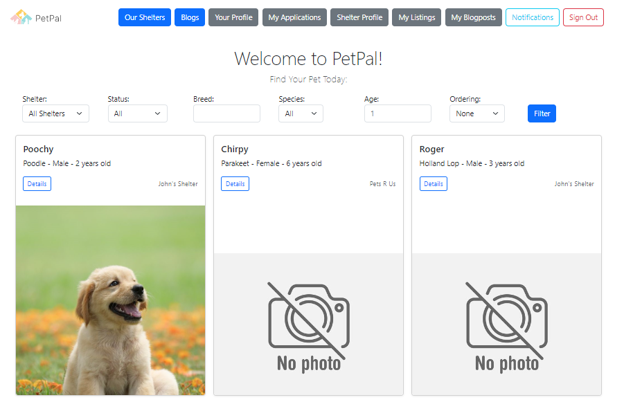Click Poochy's puppy photo
This screenshot has height=402, width=633.
click(111, 300)
